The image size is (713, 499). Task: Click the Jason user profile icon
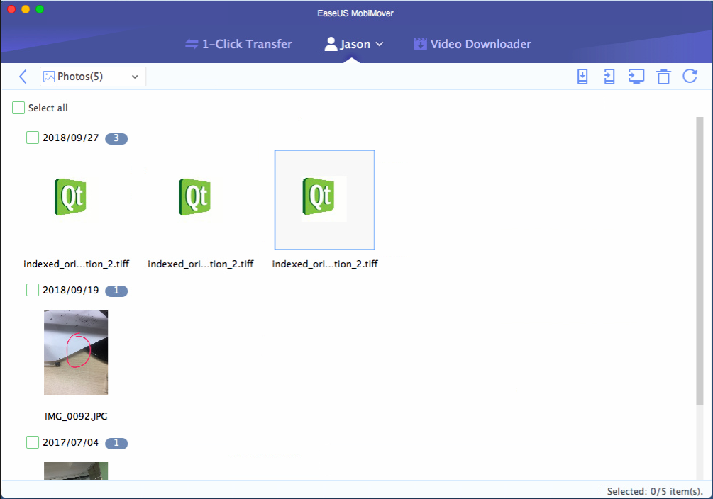click(331, 44)
